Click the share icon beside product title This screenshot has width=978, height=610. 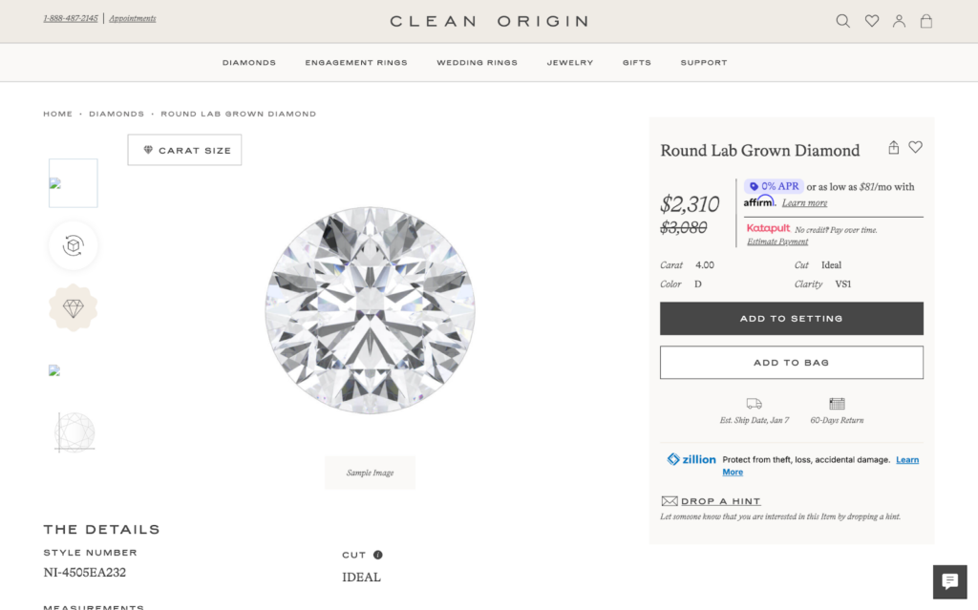pyautogui.click(x=893, y=147)
